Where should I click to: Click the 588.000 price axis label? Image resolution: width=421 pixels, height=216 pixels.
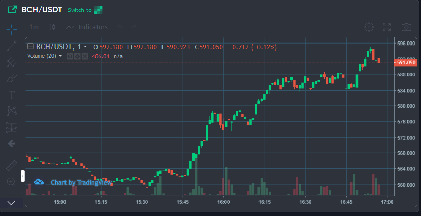coord(407,74)
